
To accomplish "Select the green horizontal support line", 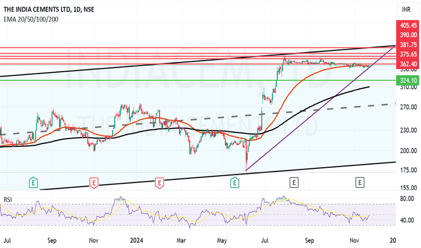I will point(198,80).
